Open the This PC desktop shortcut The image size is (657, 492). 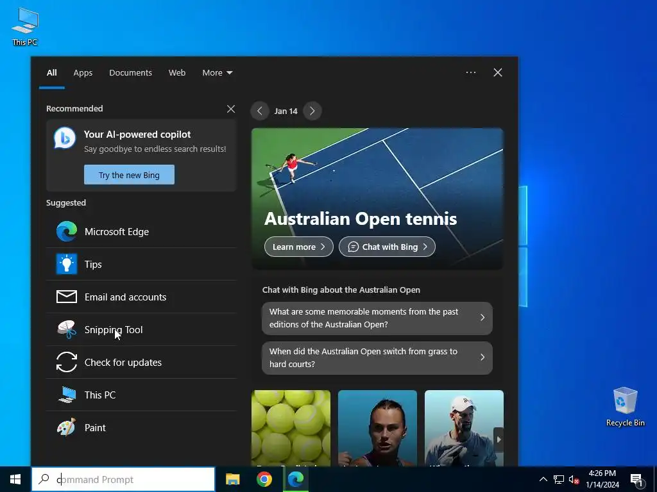click(x=25, y=27)
